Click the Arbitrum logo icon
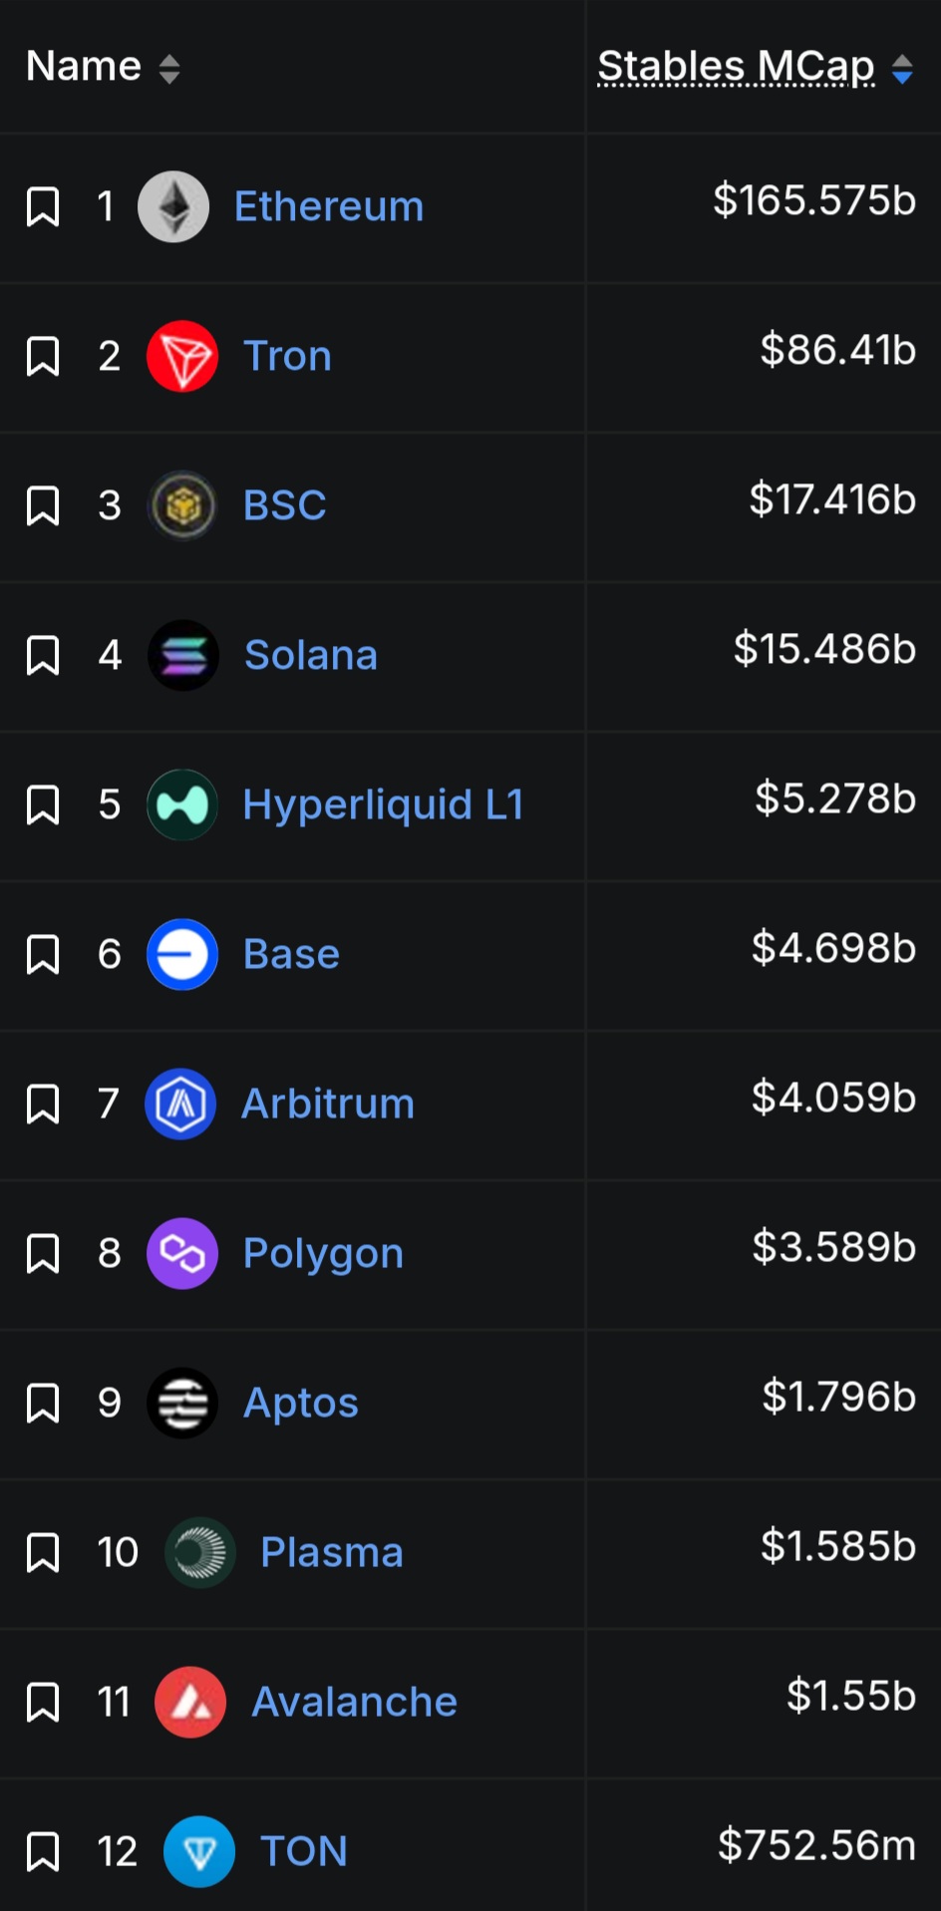The width and height of the screenshot is (941, 1911). click(x=180, y=1104)
